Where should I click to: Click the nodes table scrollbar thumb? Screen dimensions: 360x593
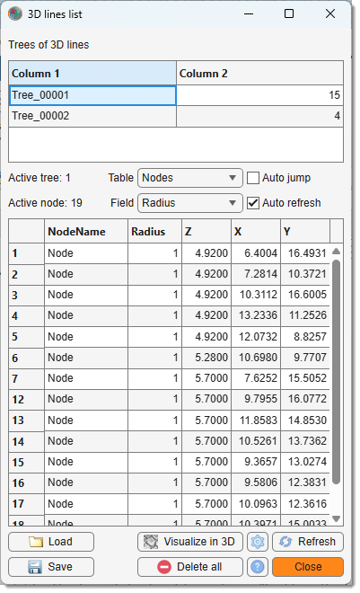coord(336,370)
